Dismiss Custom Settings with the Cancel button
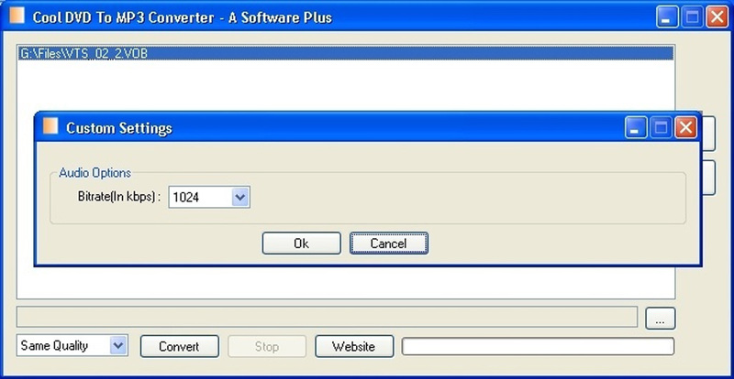Image resolution: width=734 pixels, height=379 pixels. click(x=388, y=244)
